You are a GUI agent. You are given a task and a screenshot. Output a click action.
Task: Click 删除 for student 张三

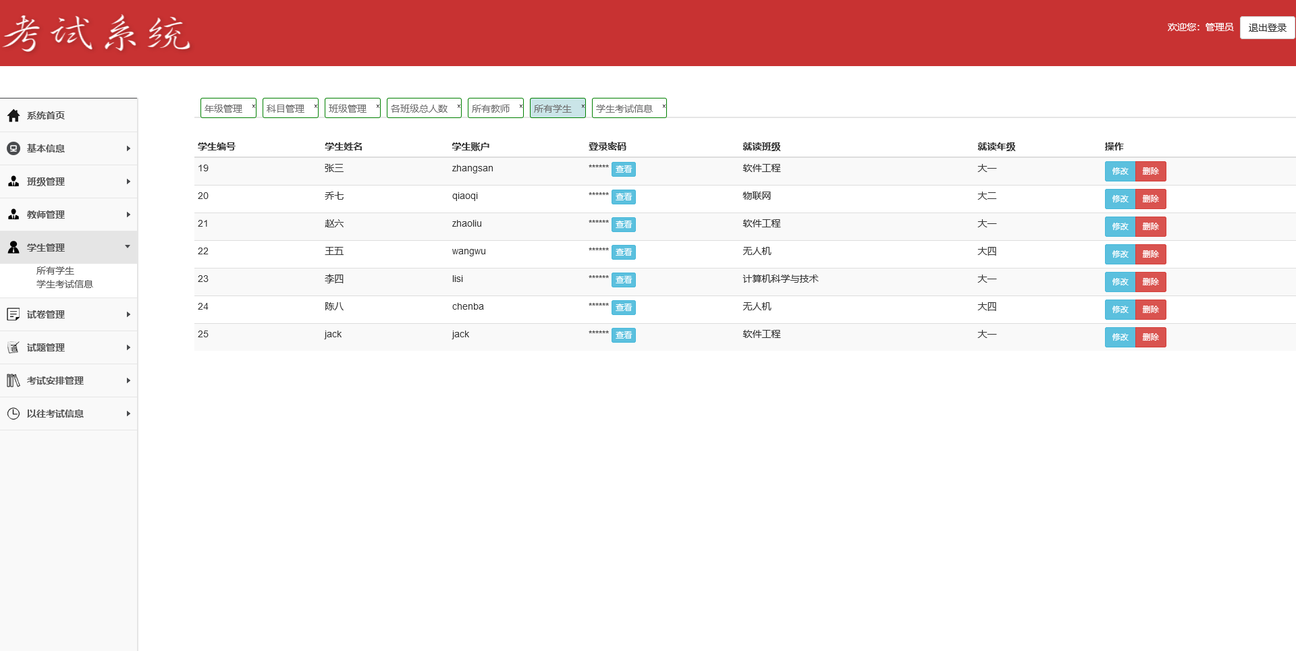coord(1151,171)
